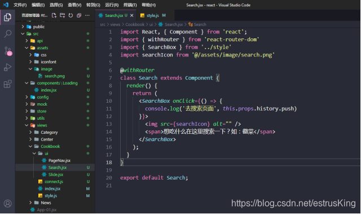Open the Extensions view
Viewport: 361px width, 214px height.
point(7,84)
